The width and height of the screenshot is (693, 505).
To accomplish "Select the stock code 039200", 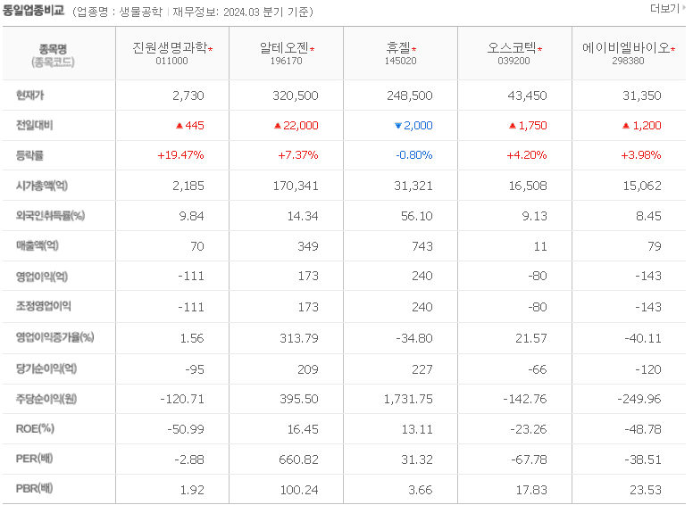I will click(513, 61).
